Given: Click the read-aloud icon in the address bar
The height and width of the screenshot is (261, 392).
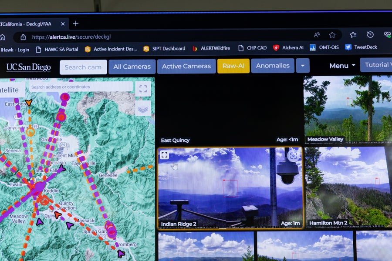Looking at the screenshot, I should 316,35.
